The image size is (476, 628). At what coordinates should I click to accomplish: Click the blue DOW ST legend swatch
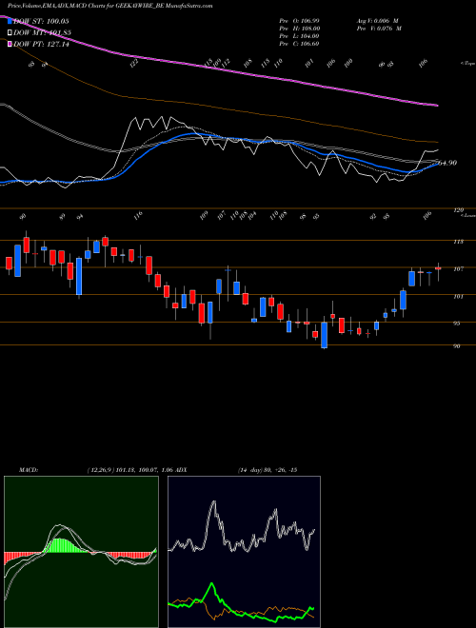[x=10, y=21]
